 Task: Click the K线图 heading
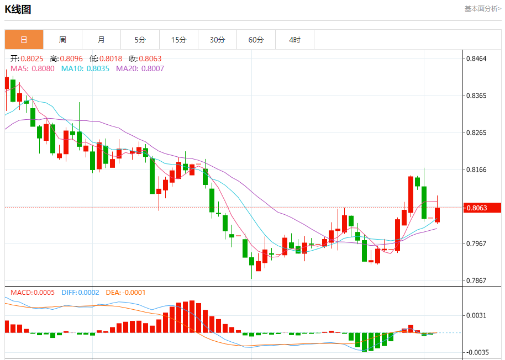coord(18,9)
